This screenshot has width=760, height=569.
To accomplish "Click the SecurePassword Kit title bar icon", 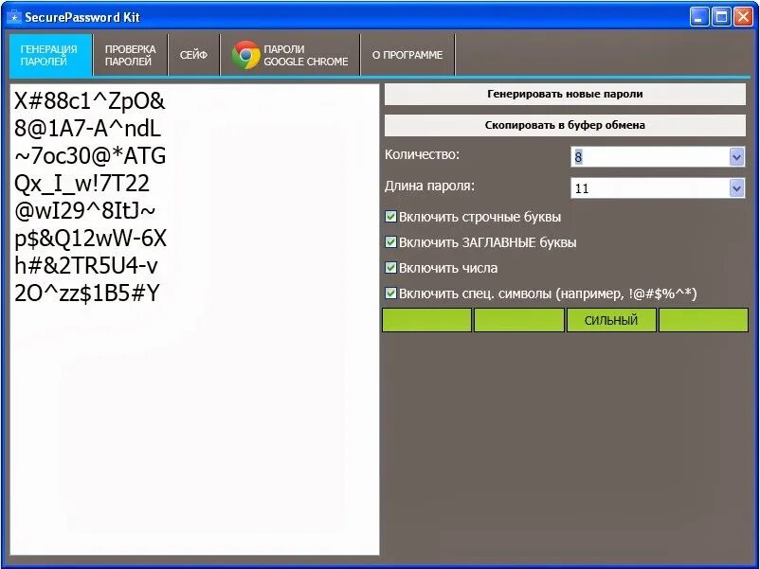I will click(14, 17).
